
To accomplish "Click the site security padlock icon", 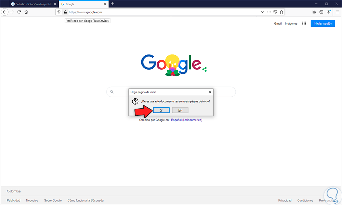I will tap(65, 12).
